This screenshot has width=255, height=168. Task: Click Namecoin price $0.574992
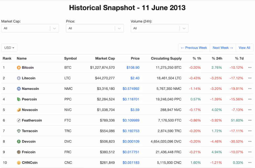coord(131,89)
